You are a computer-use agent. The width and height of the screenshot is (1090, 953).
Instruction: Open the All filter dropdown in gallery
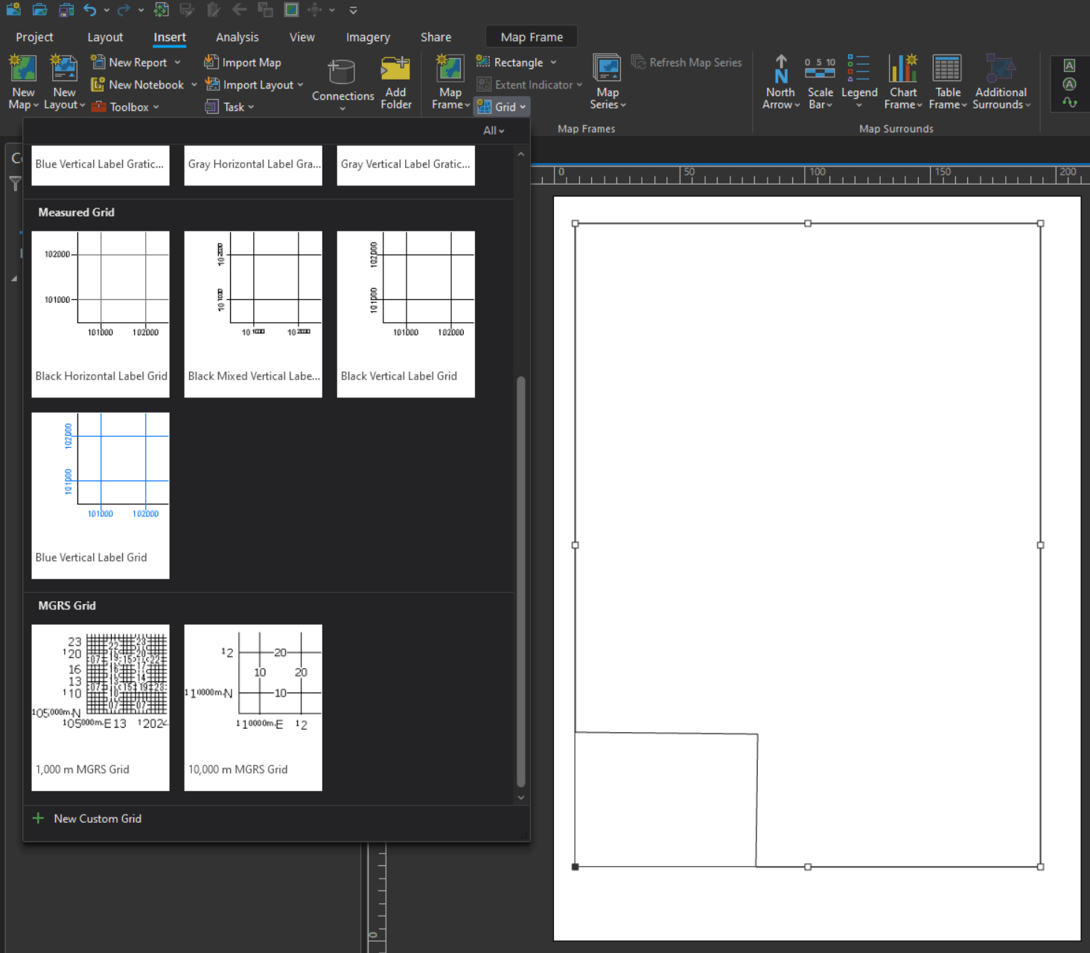click(493, 131)
